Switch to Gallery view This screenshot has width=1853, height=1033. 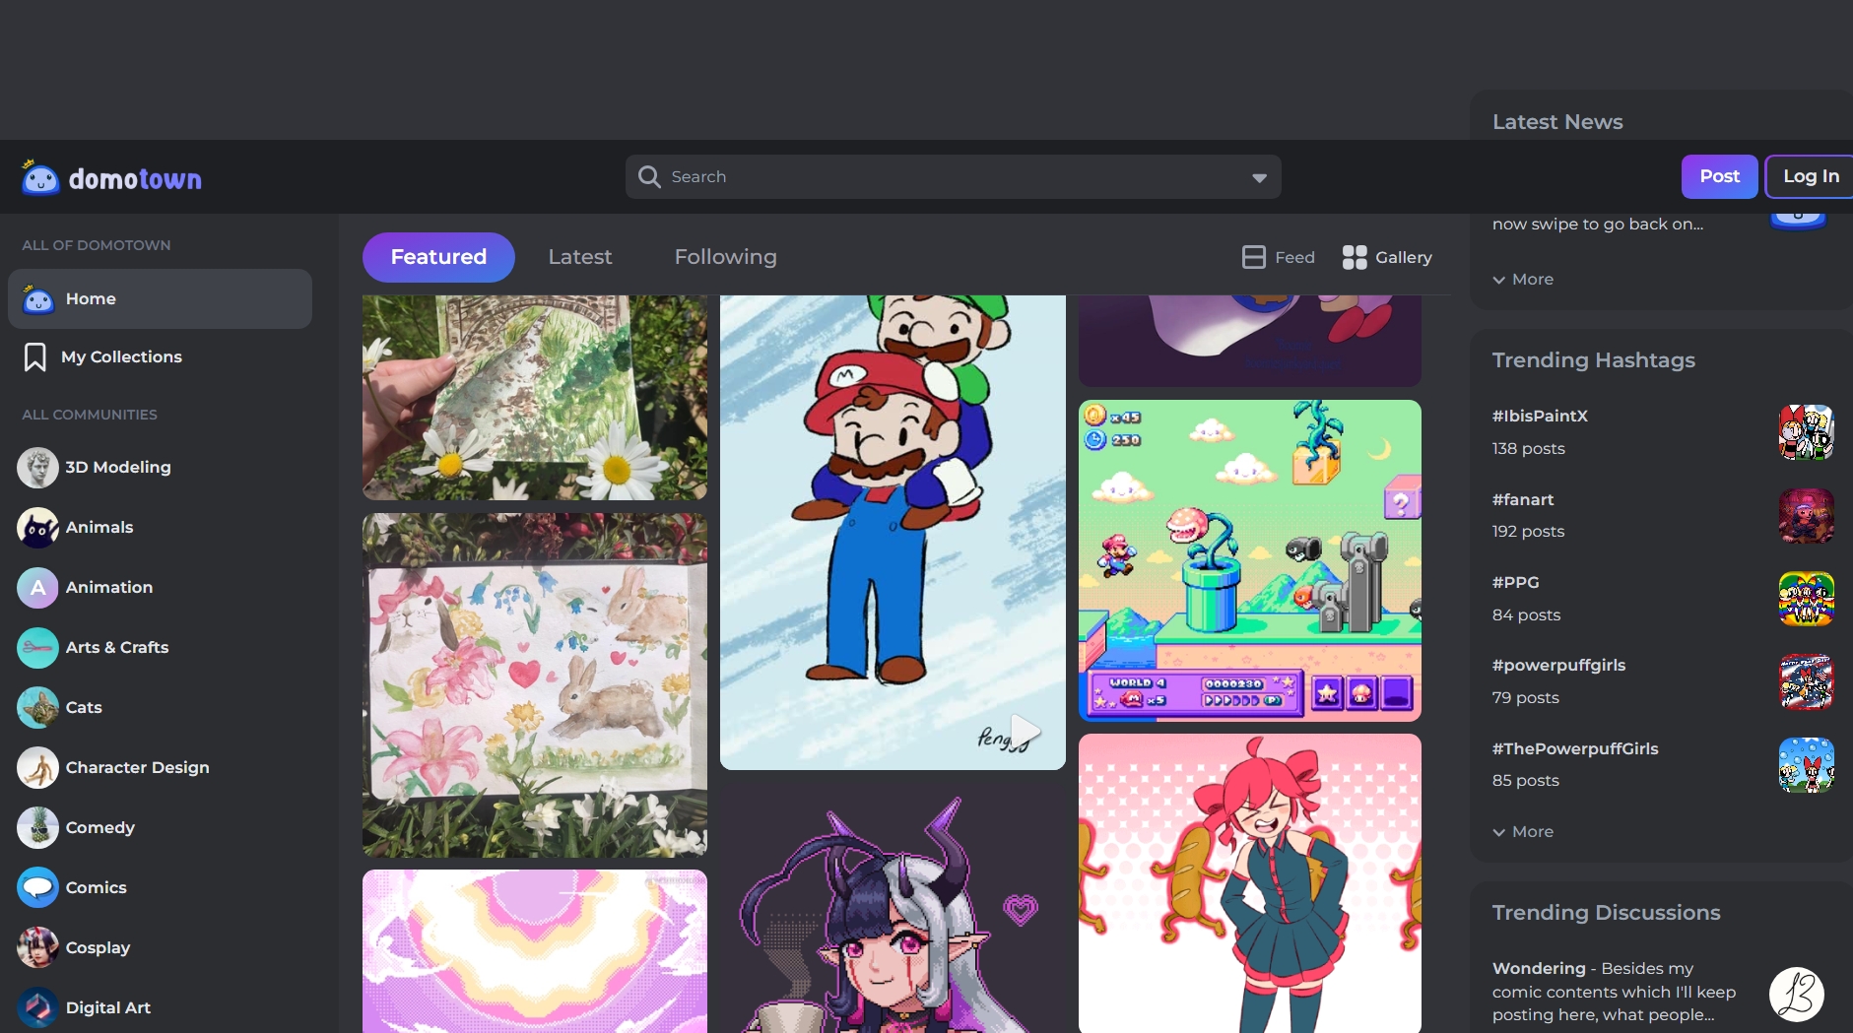coord(1387,257)
